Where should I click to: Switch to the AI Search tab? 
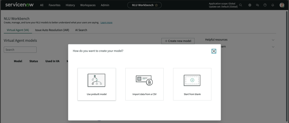point(81,30)
